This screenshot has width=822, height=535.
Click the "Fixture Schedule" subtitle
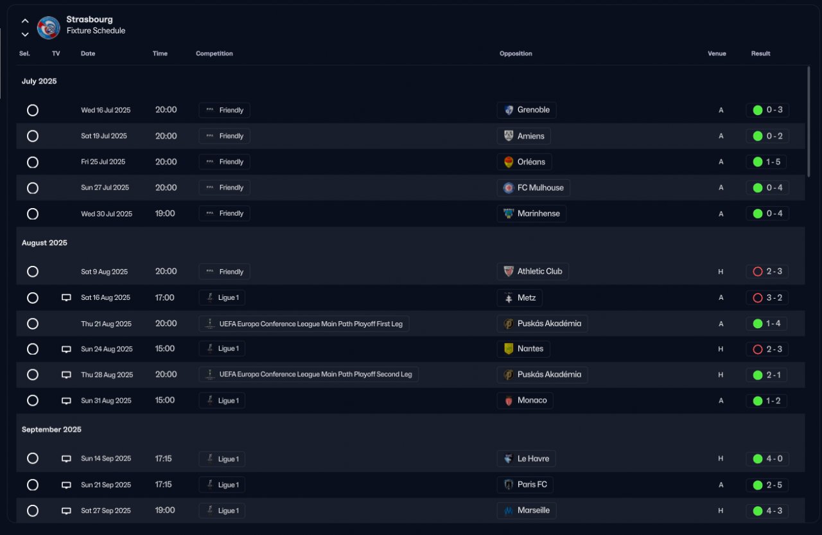96,31
